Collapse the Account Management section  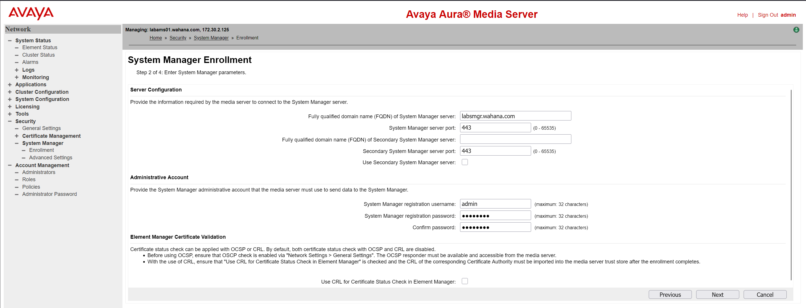10,165
